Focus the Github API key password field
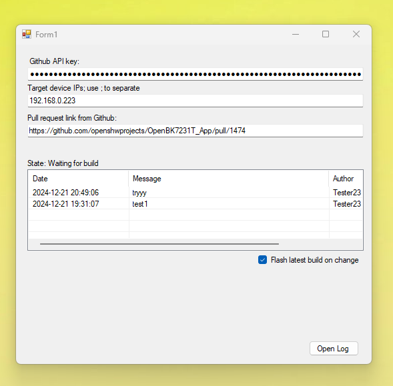The height and width of the screenshot is (386, 393). pyautogui.click(x=195, y=74)
